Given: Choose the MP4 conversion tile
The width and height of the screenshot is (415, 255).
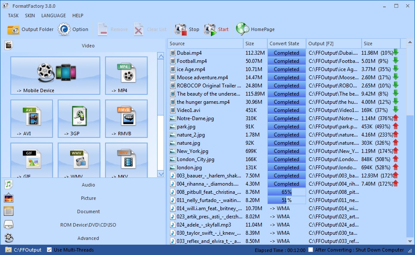Looking at the screenshot, I should click(x=126, y=75).
